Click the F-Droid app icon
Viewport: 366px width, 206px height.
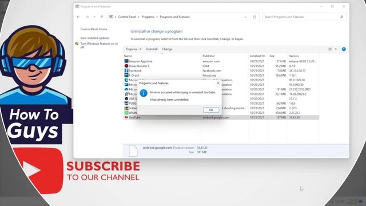tap(126, 75)
